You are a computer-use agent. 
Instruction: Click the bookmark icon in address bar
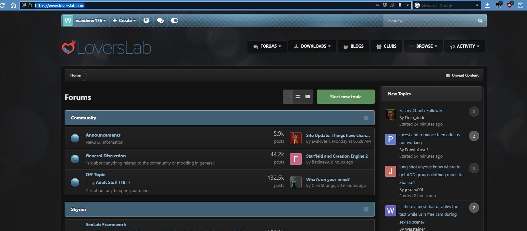click(400, 5)
